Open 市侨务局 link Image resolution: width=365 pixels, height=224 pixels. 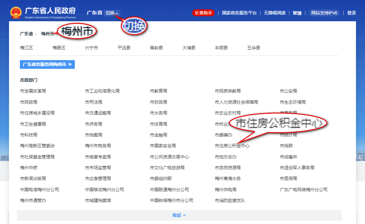click(x=94, y=124)
